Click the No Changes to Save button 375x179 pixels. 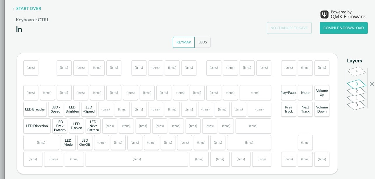point(289,28)
